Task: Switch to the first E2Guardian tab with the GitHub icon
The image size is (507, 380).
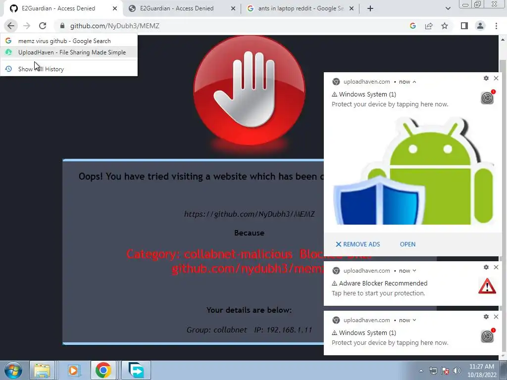Action: (x=58, y=8)
